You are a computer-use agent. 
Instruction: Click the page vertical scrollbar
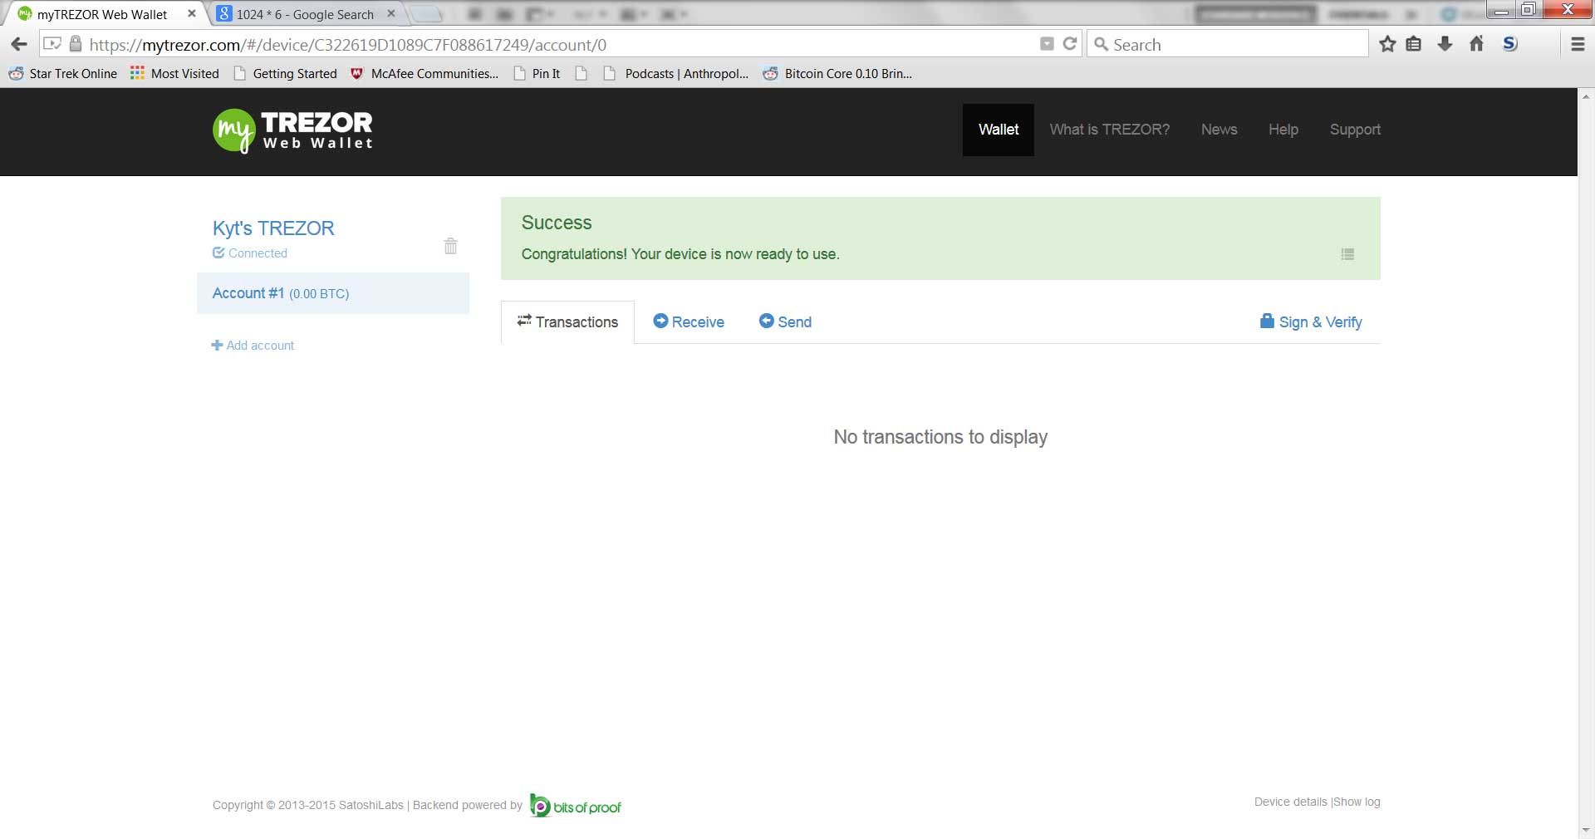point(1586,463)
